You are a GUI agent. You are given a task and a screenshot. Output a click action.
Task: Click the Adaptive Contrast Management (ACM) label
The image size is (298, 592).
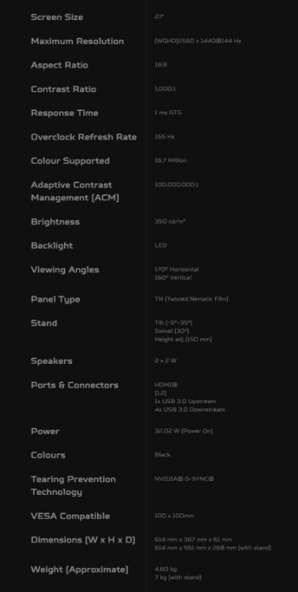[x=75, y=191]
